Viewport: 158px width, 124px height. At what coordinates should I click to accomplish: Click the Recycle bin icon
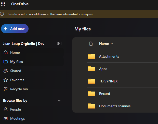click(x=6, y=89)
